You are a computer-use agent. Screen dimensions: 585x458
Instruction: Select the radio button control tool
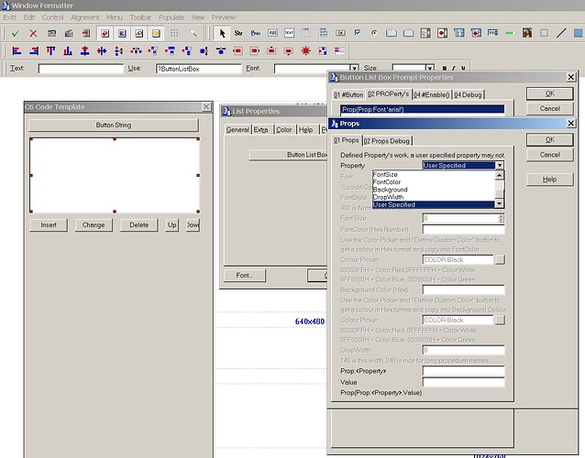pyautogui.click(x=374, y=33)
